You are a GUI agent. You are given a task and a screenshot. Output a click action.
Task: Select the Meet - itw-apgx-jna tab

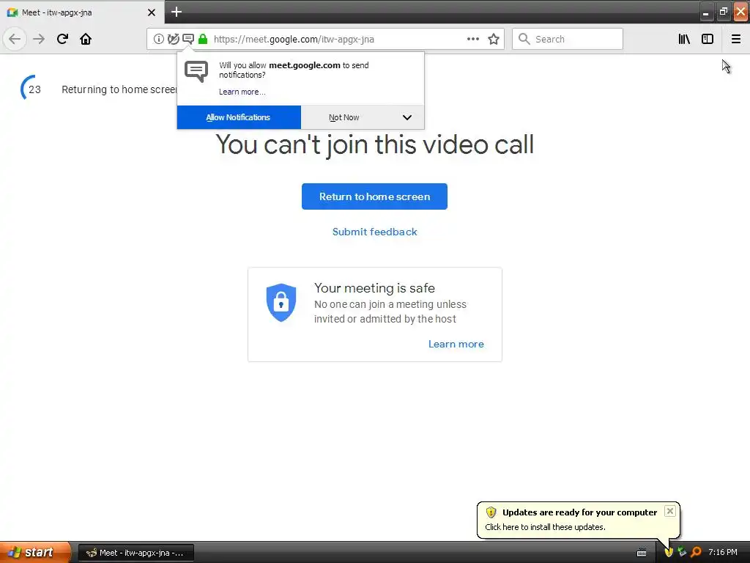81,12
